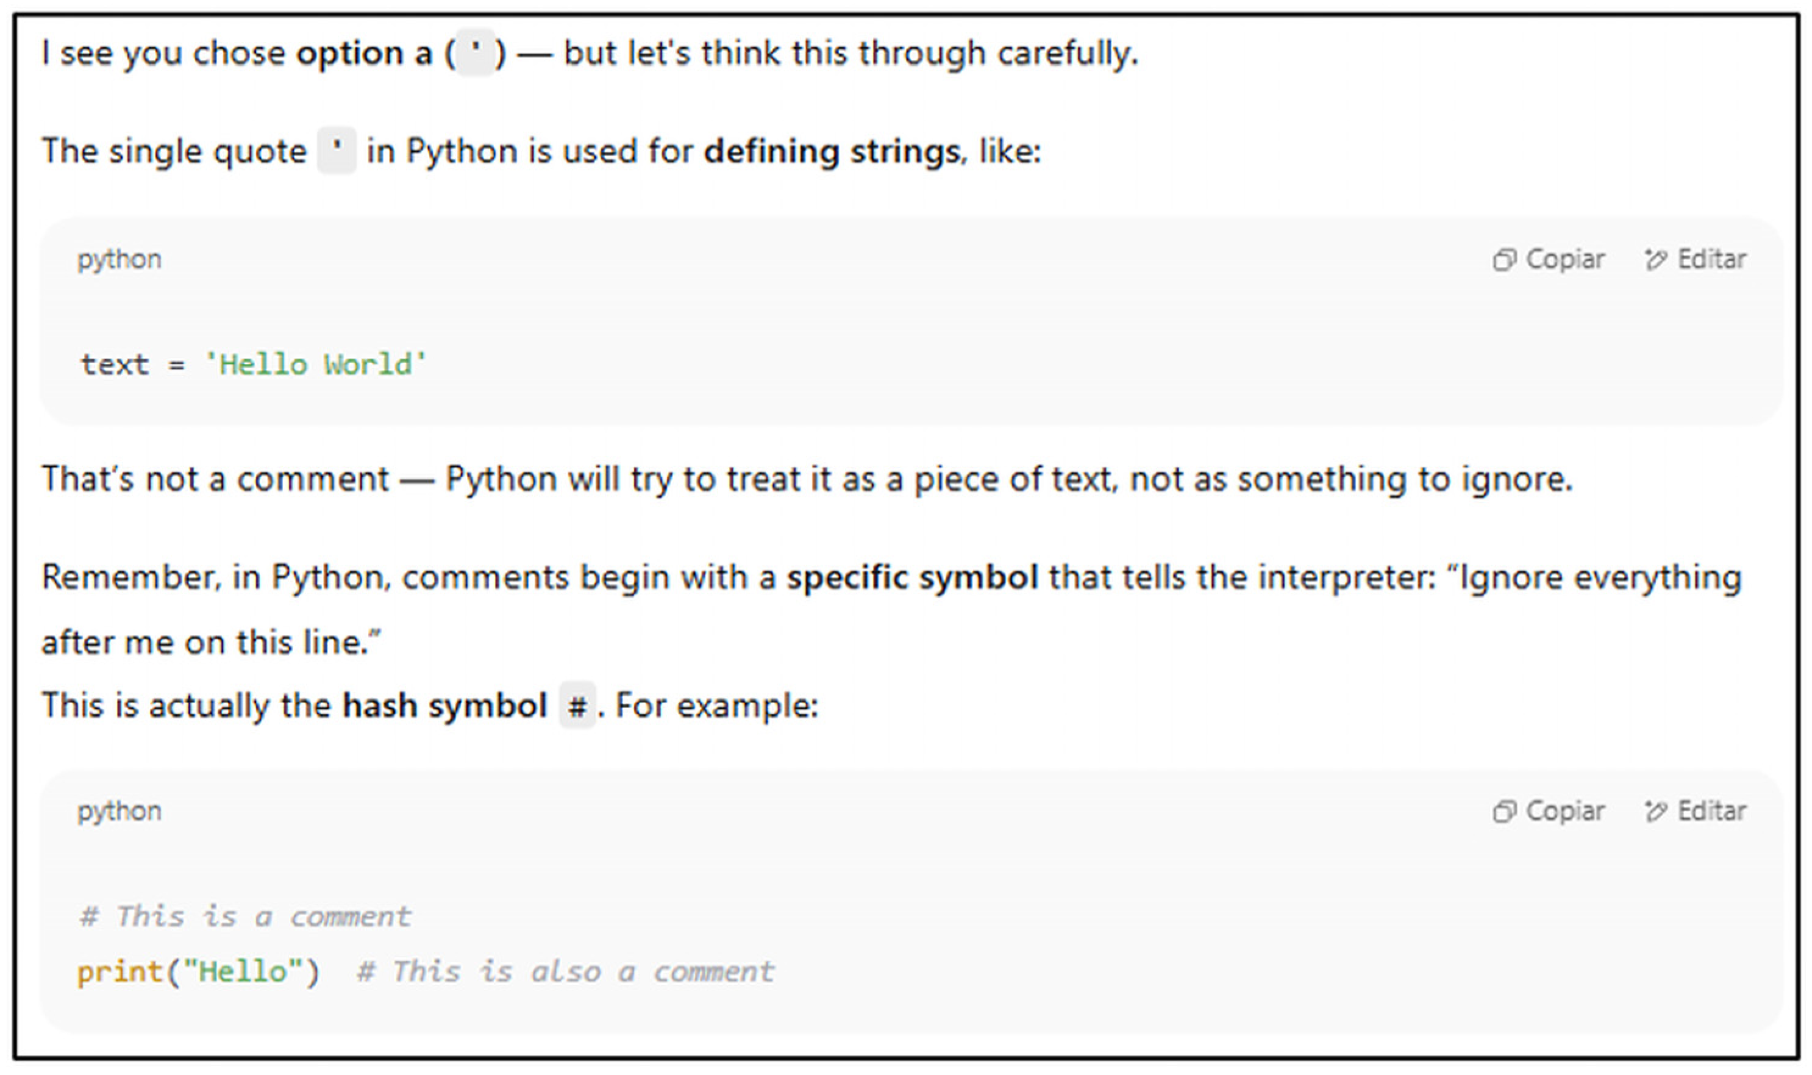This screenshot has width=1812, height=1075.
Task: Click the code line '# This is a comment'
Action: [244, 916]
